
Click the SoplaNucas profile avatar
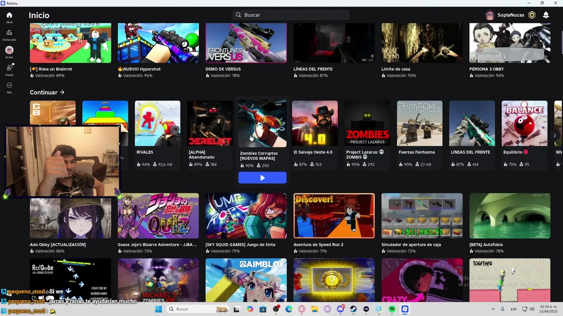(490, 15)
